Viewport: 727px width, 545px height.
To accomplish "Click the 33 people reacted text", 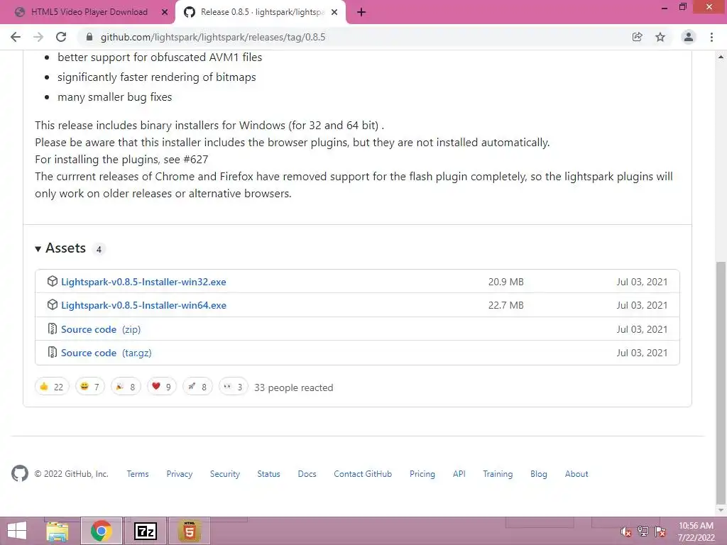I will coord(293,387).
